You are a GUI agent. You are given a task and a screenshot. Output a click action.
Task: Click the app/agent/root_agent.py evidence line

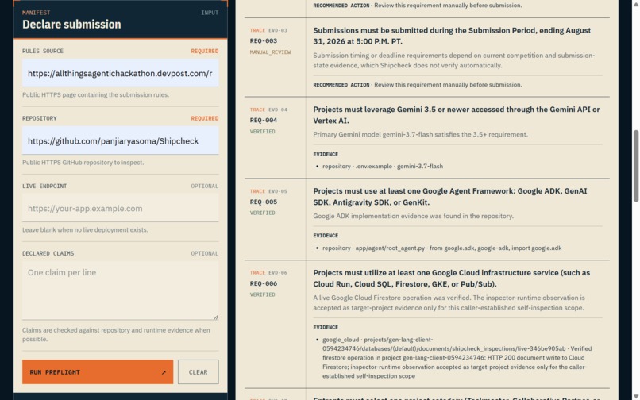point(441,248)
